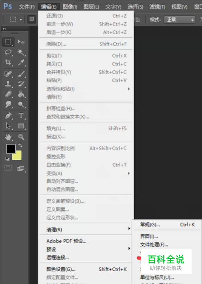Select the Brush tool
Screen dimensions: 202x284
[x=21, y=74]
